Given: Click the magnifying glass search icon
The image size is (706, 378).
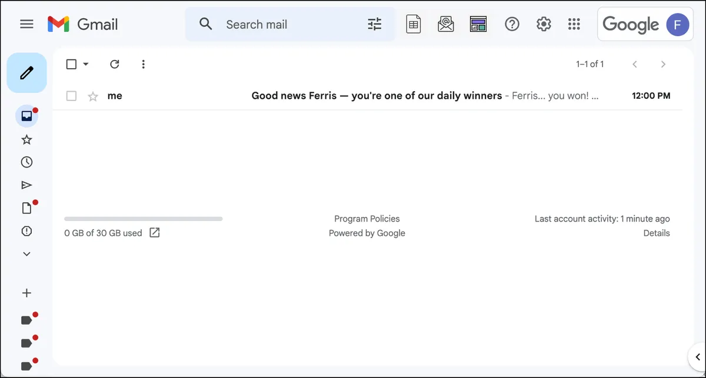Looking at the screenshot, I should (205, 24).
